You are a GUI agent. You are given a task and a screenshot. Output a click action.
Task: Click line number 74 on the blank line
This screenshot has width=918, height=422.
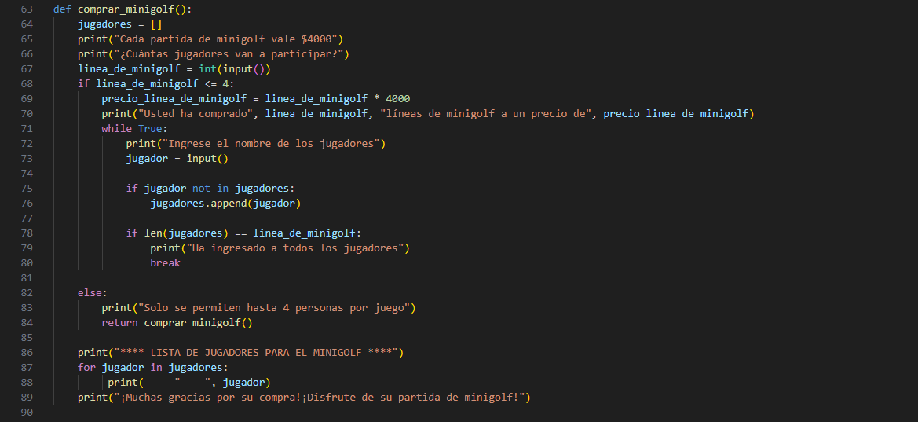tap(27, 174)
